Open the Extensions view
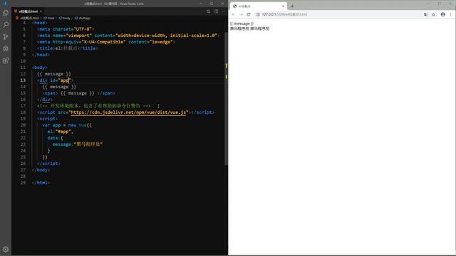 [x=6, y=60]
